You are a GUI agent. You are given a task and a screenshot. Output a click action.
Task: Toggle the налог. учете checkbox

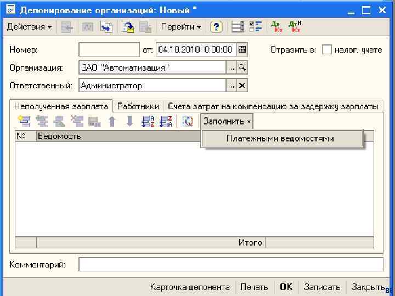tap(327, 49)
